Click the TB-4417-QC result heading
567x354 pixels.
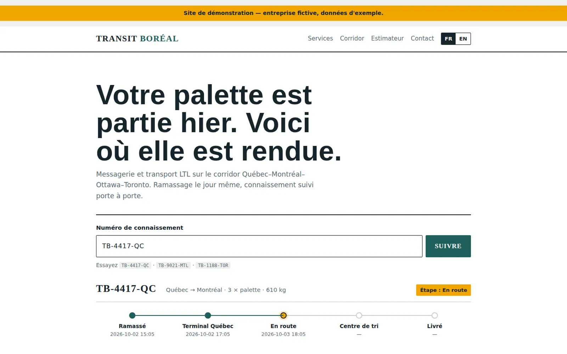click(x=126, y=289)
